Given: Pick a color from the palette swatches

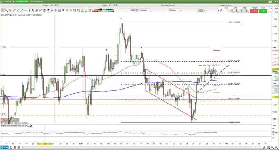Looking at the screenshot, I should coord(103,10).
